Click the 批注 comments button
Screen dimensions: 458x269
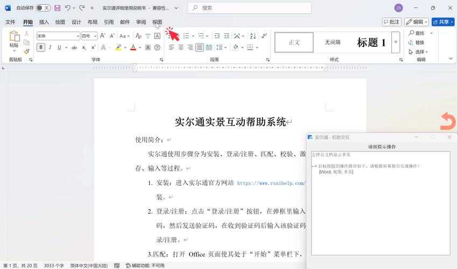[392, 22]
